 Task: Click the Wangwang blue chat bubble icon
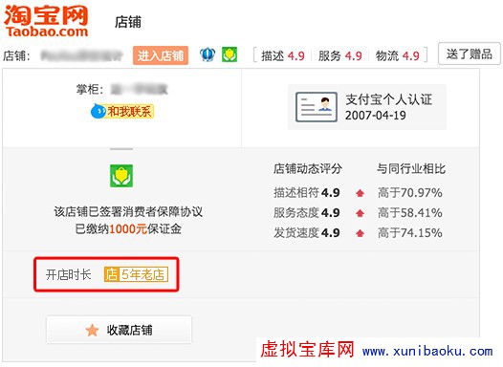tap(98, 111)
